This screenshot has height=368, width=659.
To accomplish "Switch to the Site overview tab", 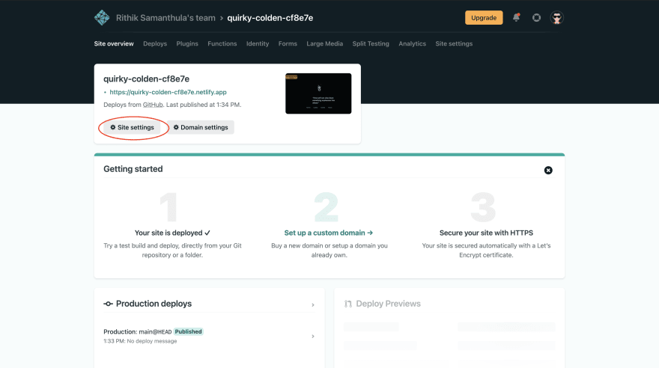I will coord(114,43).
